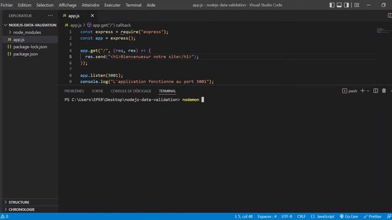
Task: Toggle primary sidebar layout icon
Action: coord(332,5)
